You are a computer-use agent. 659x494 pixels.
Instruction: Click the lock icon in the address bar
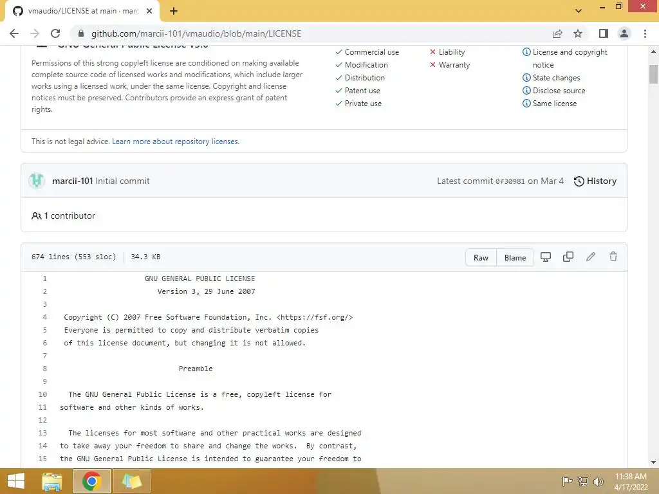click(81, 33)
